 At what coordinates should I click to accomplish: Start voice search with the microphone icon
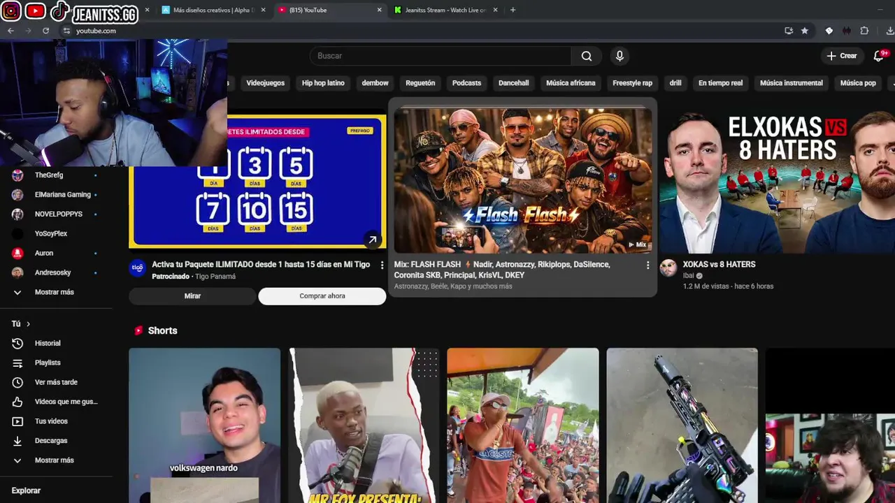(x=620, y=56)
